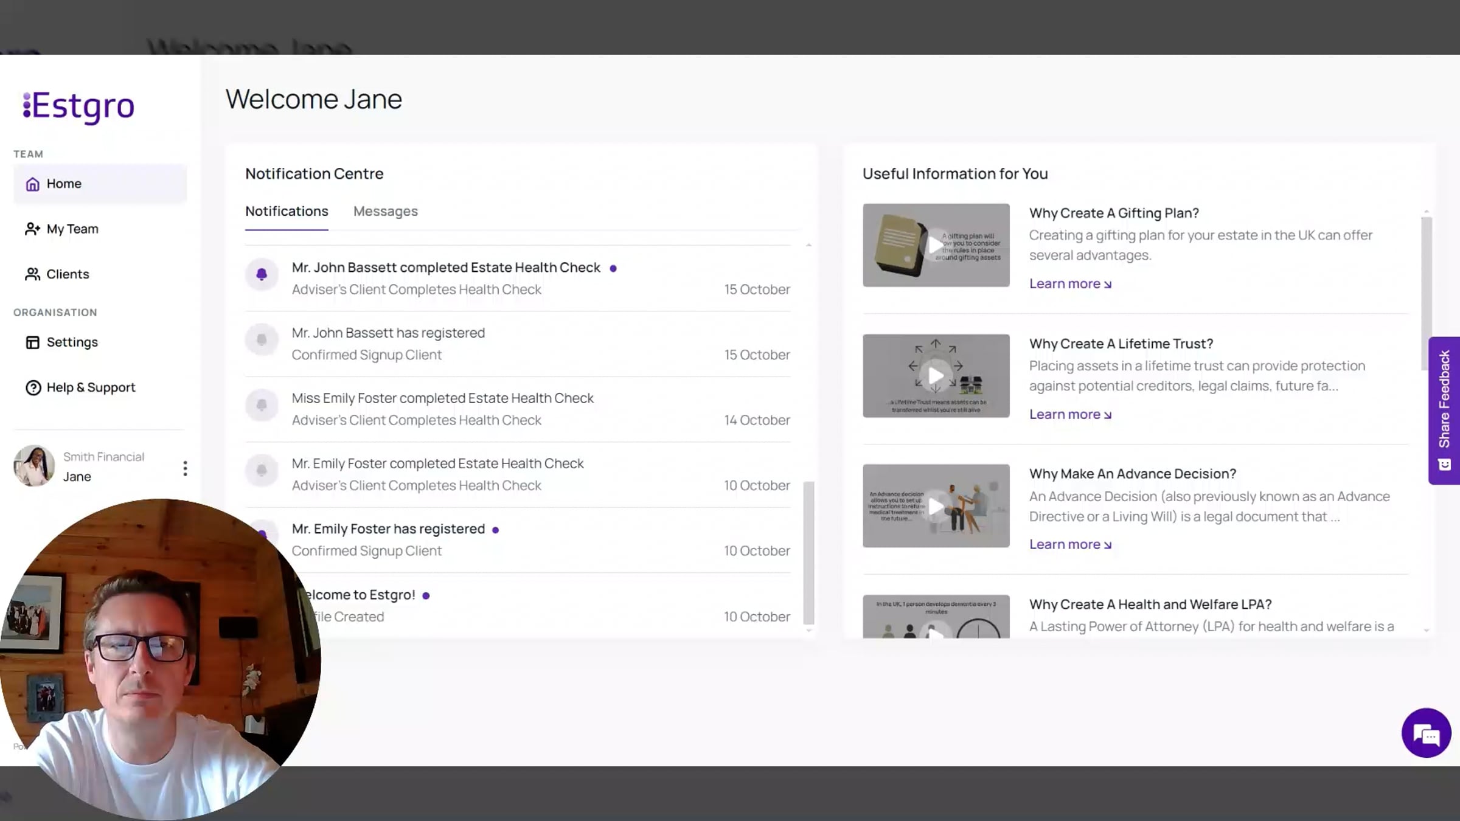Open Help & Support
Screen dimensions: 1460x821
pos(80,387)
